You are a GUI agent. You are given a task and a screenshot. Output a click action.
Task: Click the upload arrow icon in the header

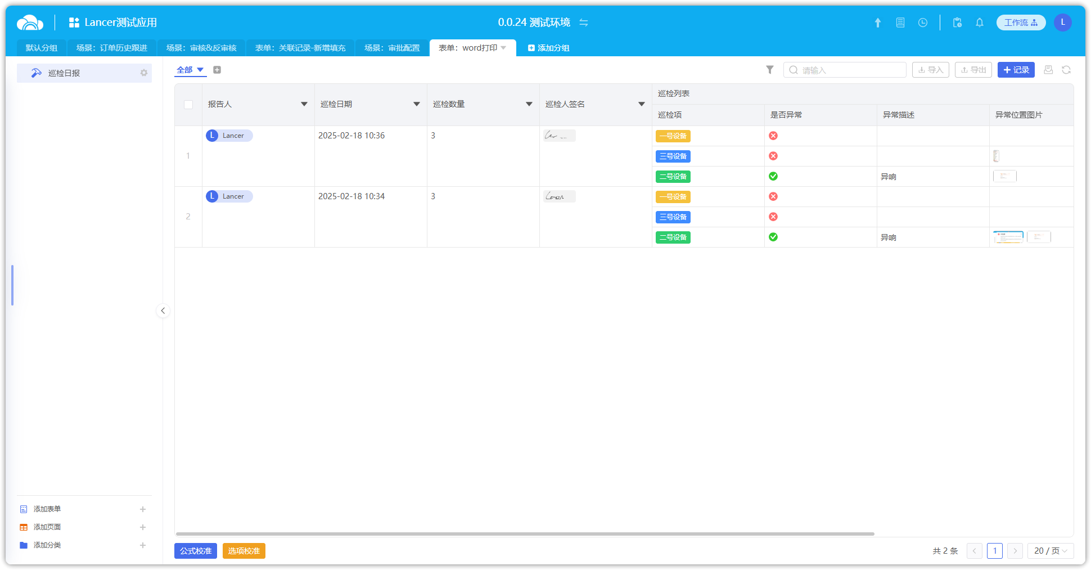877,23
